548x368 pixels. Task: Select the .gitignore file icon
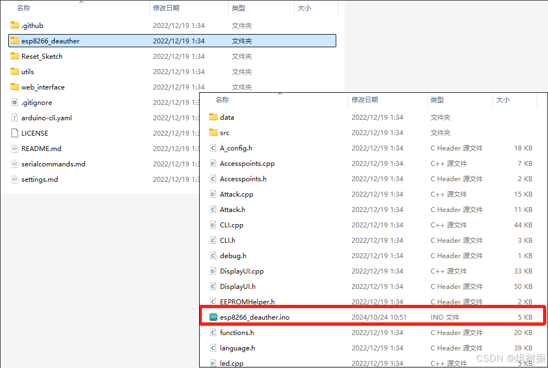[15, 102]
